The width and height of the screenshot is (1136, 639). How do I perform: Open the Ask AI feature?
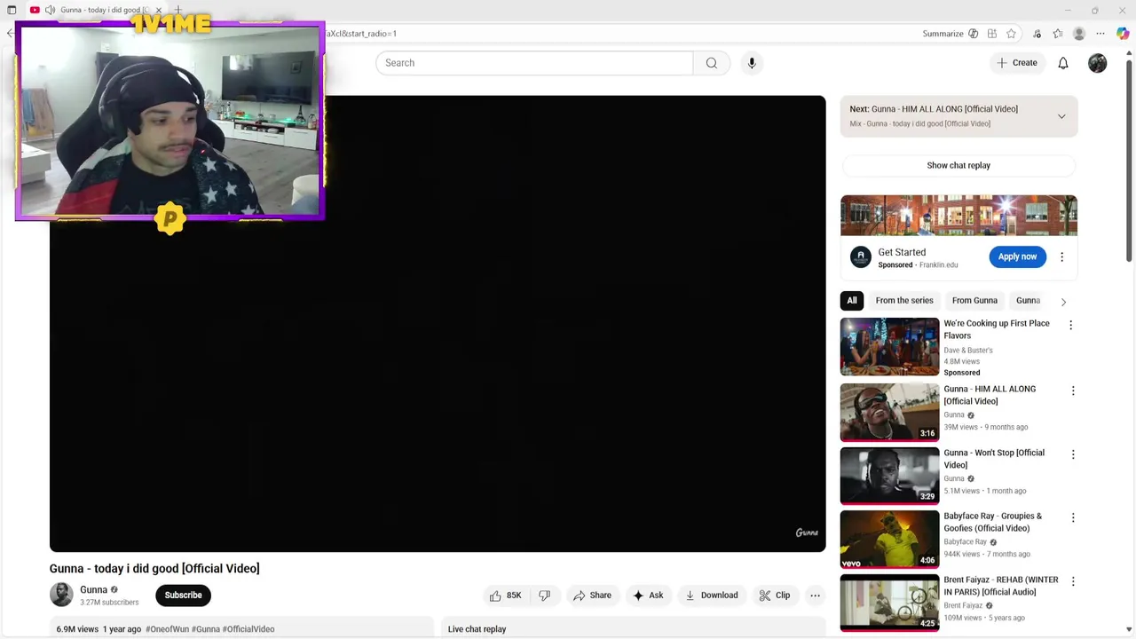(648, 596)
